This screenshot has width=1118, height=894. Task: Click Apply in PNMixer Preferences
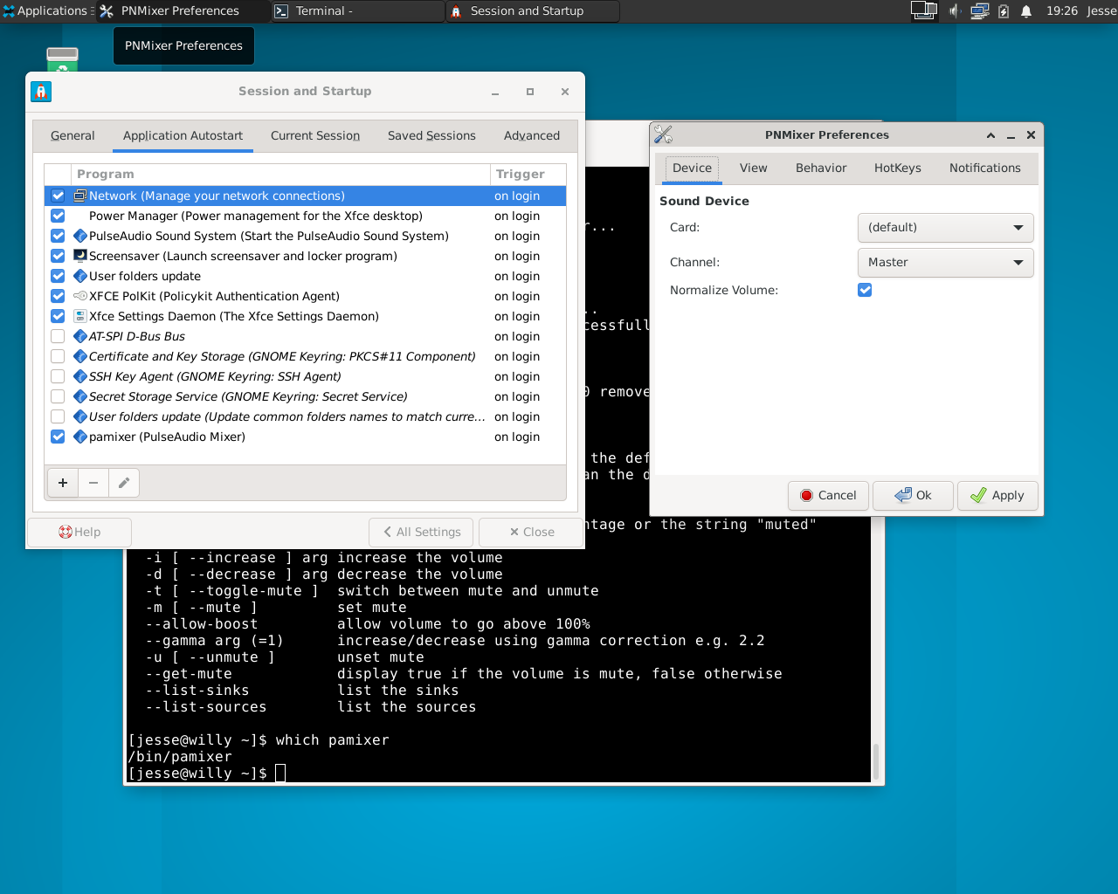[997, 495]
